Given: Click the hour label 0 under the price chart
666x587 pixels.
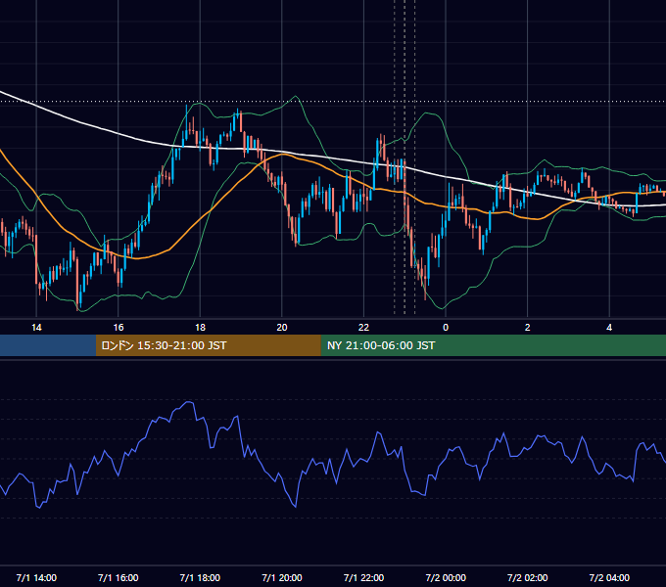Looking at the screenshot, I should (446, 327).
